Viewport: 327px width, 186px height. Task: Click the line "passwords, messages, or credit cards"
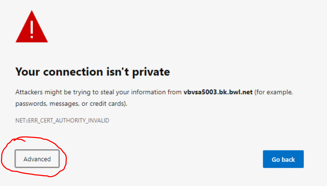coord(71,103)
